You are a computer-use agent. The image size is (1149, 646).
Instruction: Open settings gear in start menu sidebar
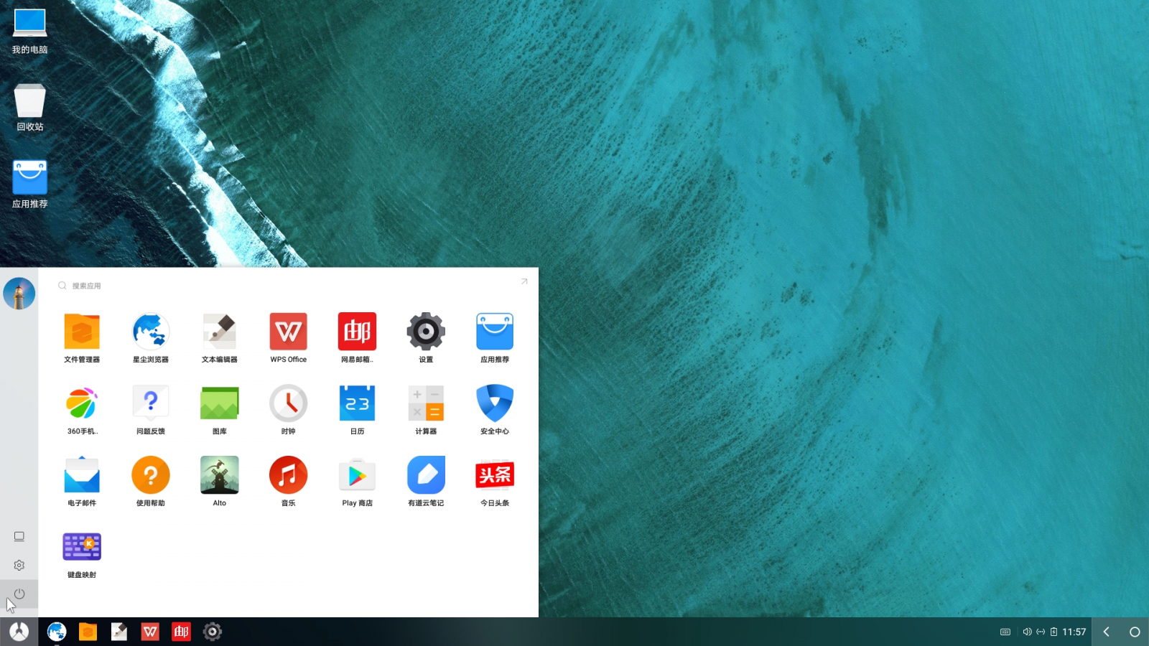tap(19, 566)
